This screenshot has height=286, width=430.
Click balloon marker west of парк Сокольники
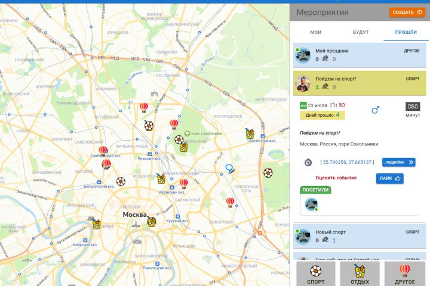pyautogui.click(x=174, y=124)
